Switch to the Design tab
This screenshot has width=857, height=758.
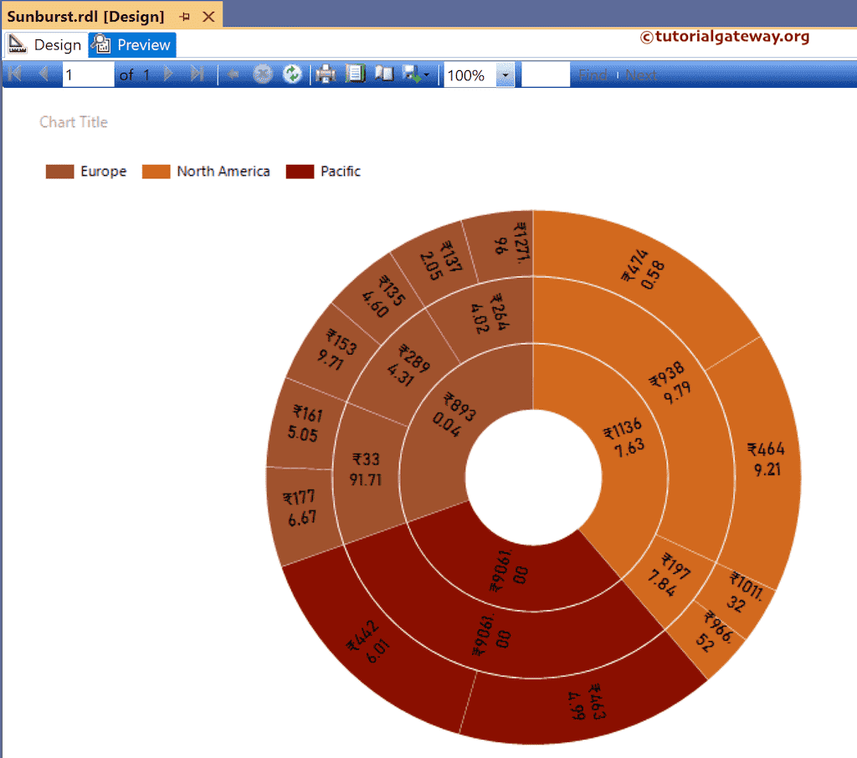click(x=54, y=44)
